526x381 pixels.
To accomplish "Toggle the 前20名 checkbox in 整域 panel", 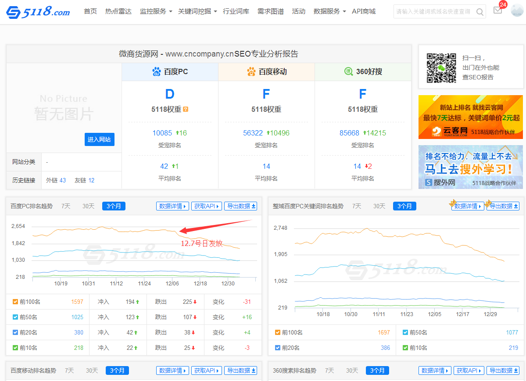I will [x=277, y=348].
